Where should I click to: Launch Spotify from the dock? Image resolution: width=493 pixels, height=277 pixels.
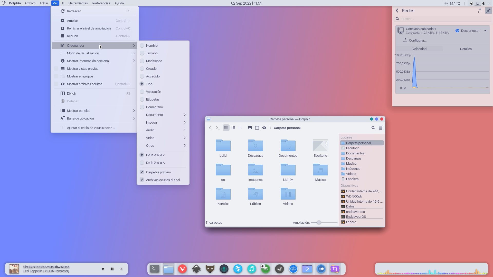[266, 269]
